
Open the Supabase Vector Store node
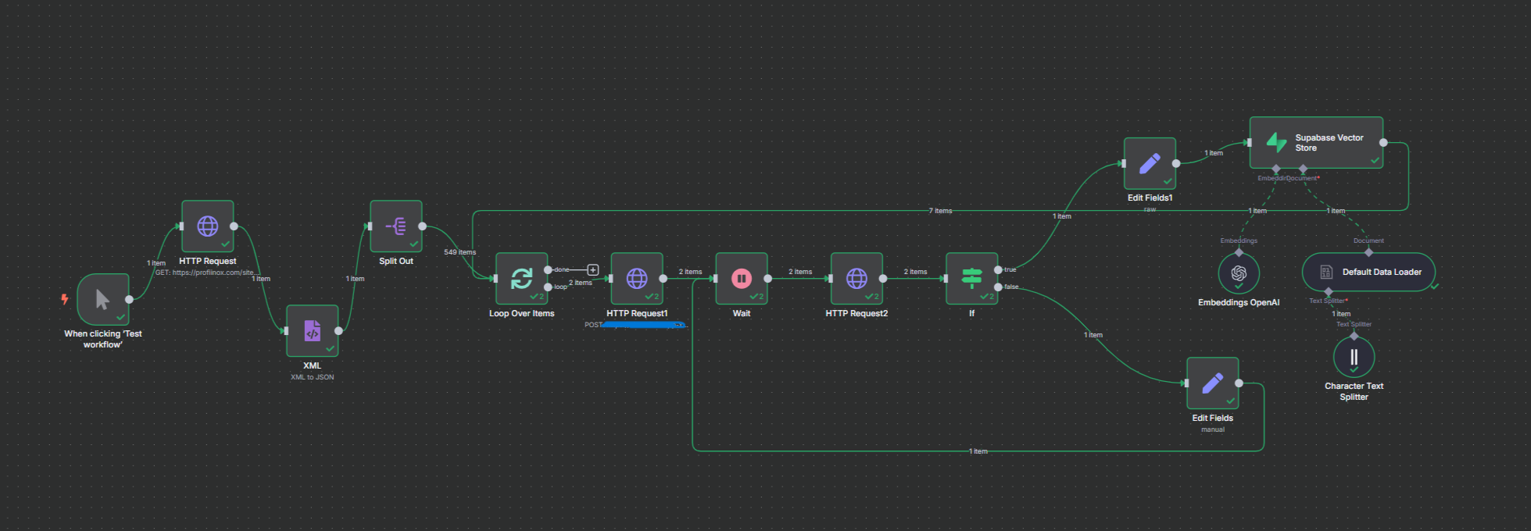click(1316, 143)
